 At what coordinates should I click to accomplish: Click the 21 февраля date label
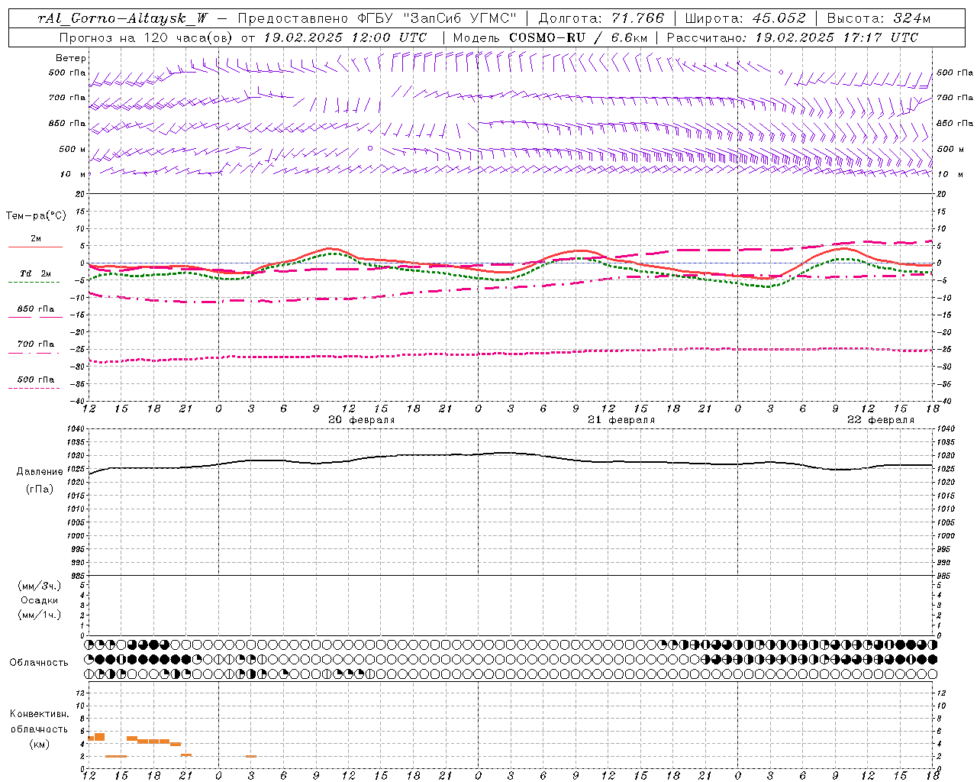coord(621,420)
